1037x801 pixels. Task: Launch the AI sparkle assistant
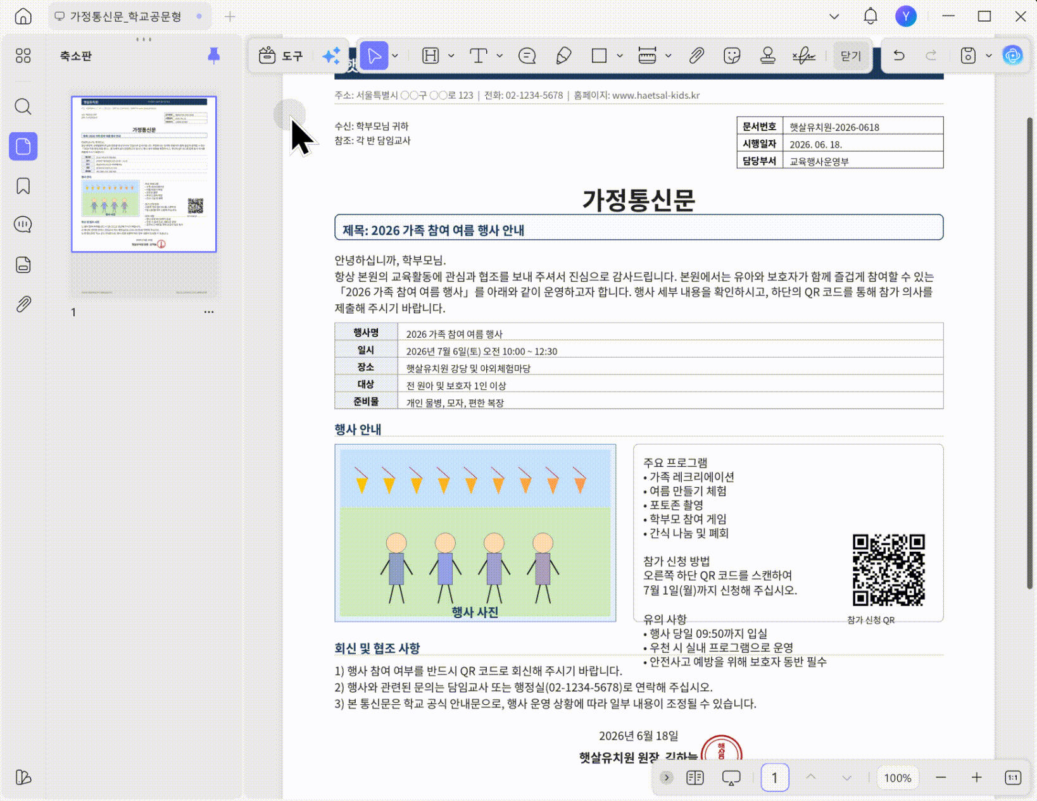[332, 56]
